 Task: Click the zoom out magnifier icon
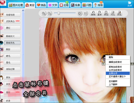pyautogui.click(x=49, y=13)
